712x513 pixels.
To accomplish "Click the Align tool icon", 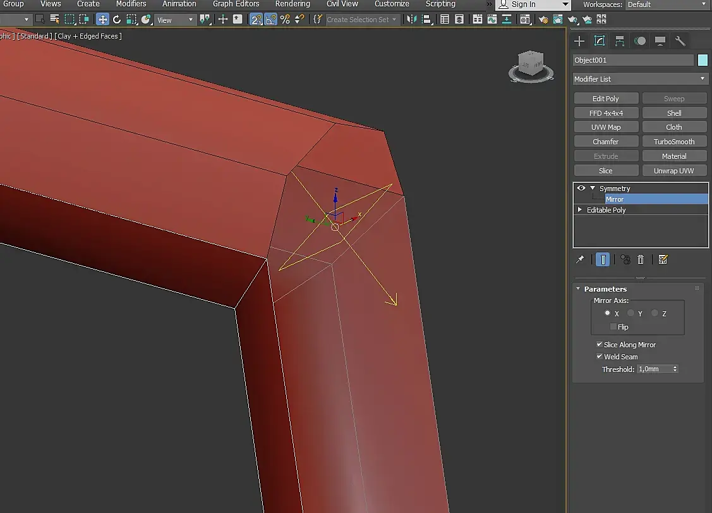I will pos(426,20).
